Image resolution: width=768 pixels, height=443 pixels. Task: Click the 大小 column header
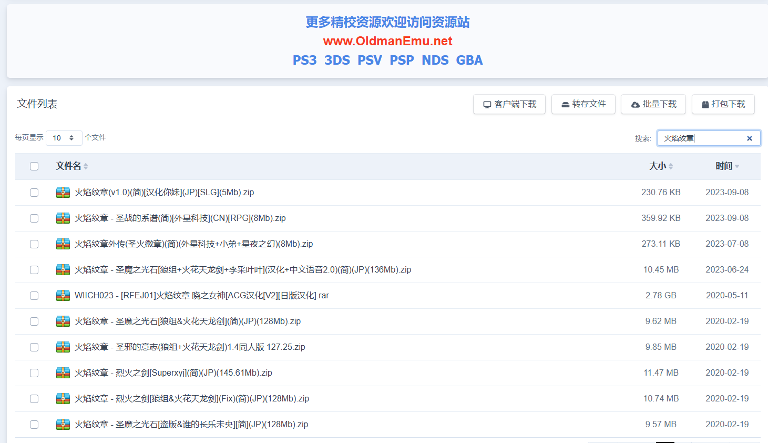pyautogui.click(x=658, y=166)
